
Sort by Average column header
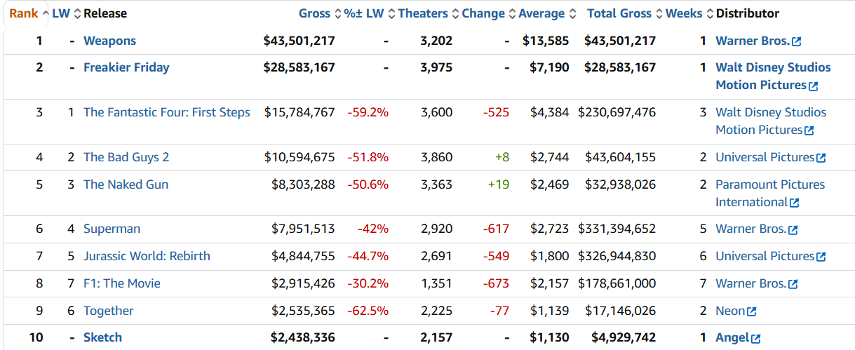[x=541, y=13]
